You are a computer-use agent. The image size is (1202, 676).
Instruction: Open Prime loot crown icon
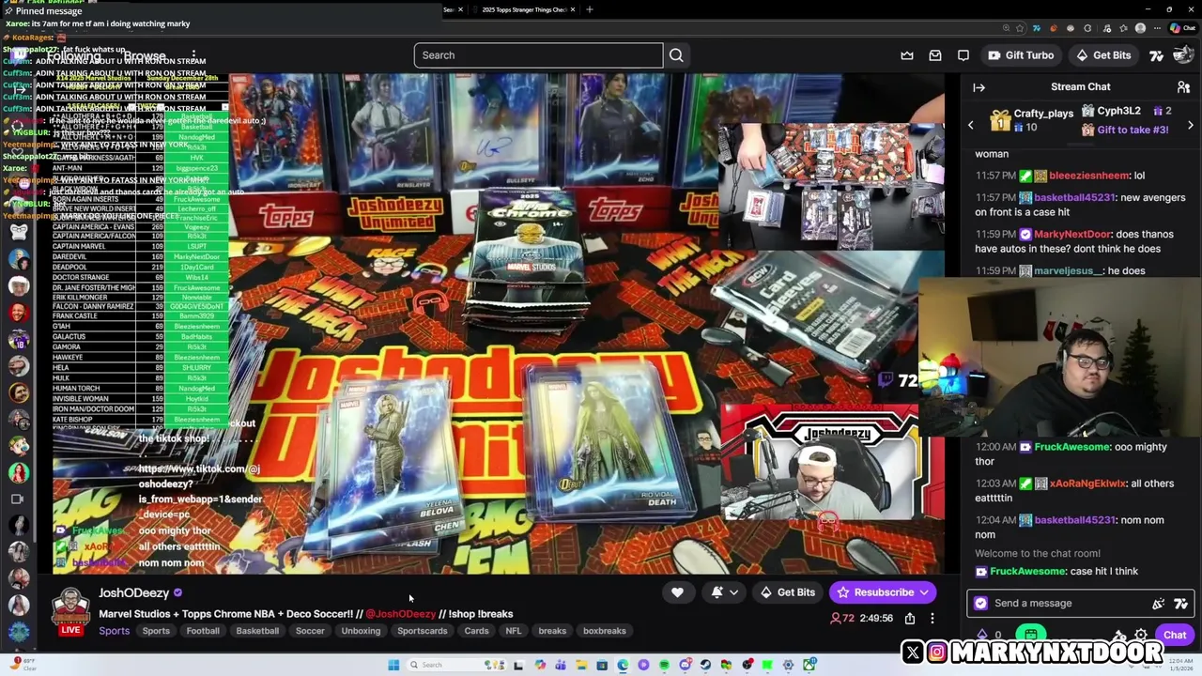pos(907,55)
